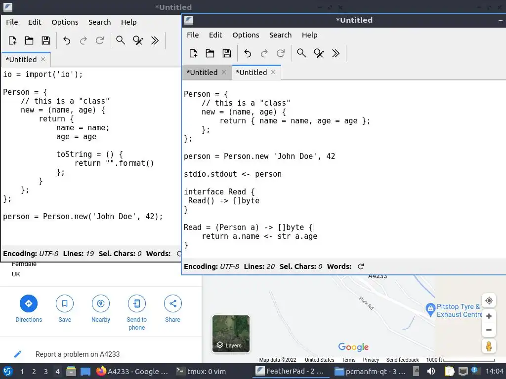Viewport: 506px width, 379px height.
Task: Expand toolbar overflow chevron in back FeatherPad window
Action: click(x=155, y=40)
